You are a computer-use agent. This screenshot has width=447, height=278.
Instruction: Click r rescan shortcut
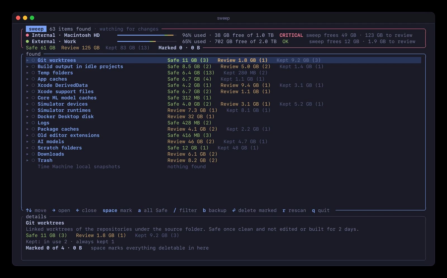(x=294, y=210)
